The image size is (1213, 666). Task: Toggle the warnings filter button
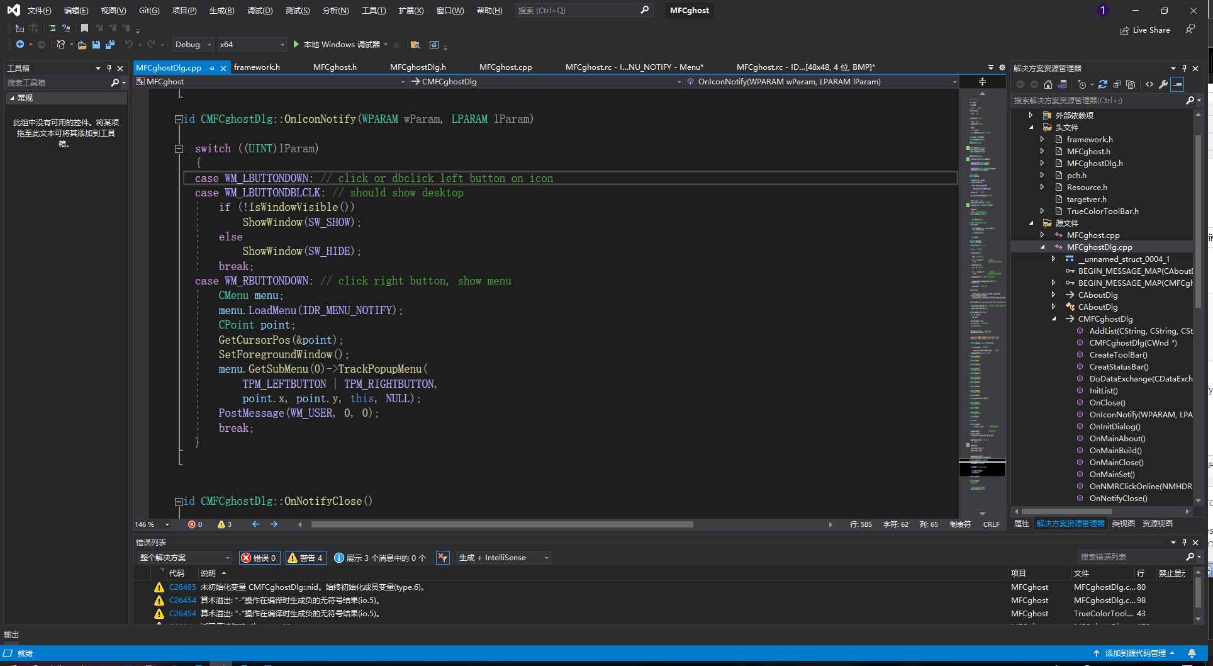(305, 558)
